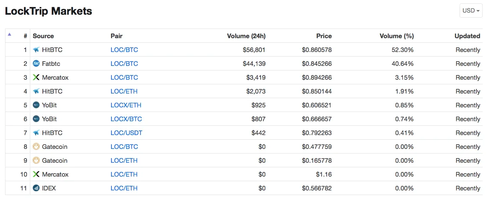Click Mercatox logo icon in row 10
The image size is (497, 203).
pyautogui.click(x=36, y=174)
